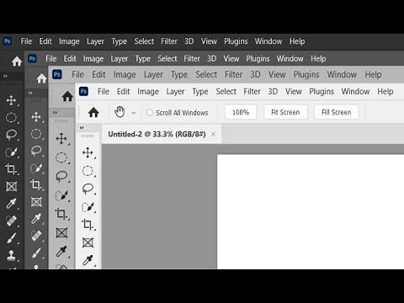Viewport: 404px width, 303px height.
Task: Choose the Quick Selection tool in the light-theme toolbar
Action: tap(88, 207)
